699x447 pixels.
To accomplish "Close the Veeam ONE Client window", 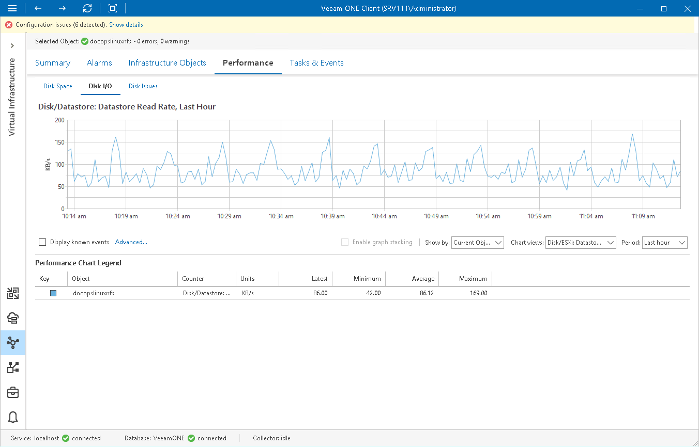I will [x=687, y=8].
